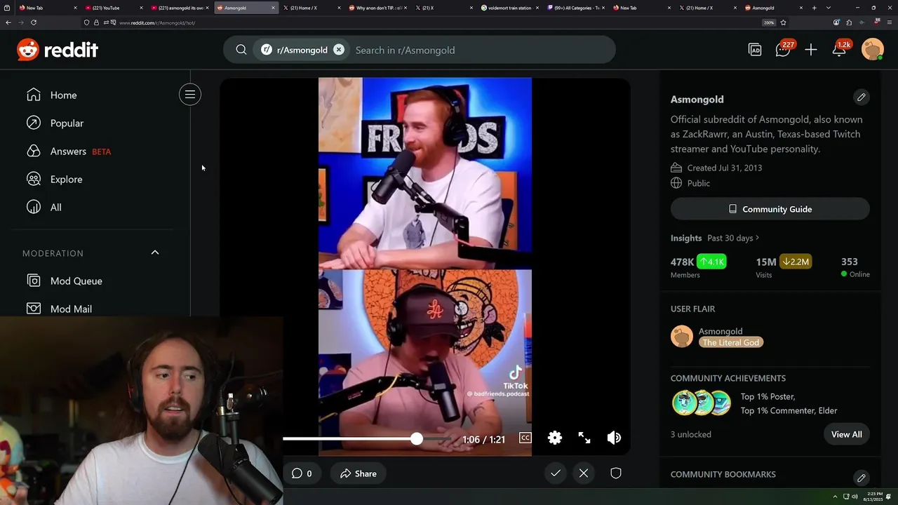Open the user profile avatar menu
This screenshot has width=898, height=505.
pos(873,49)
